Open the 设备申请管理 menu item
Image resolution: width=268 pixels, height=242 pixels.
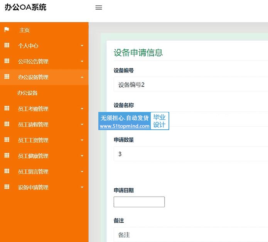(x=44, y=187)
